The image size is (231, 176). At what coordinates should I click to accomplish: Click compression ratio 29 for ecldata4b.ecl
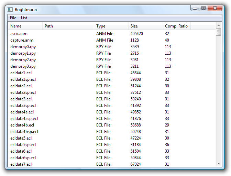point(167,125)
